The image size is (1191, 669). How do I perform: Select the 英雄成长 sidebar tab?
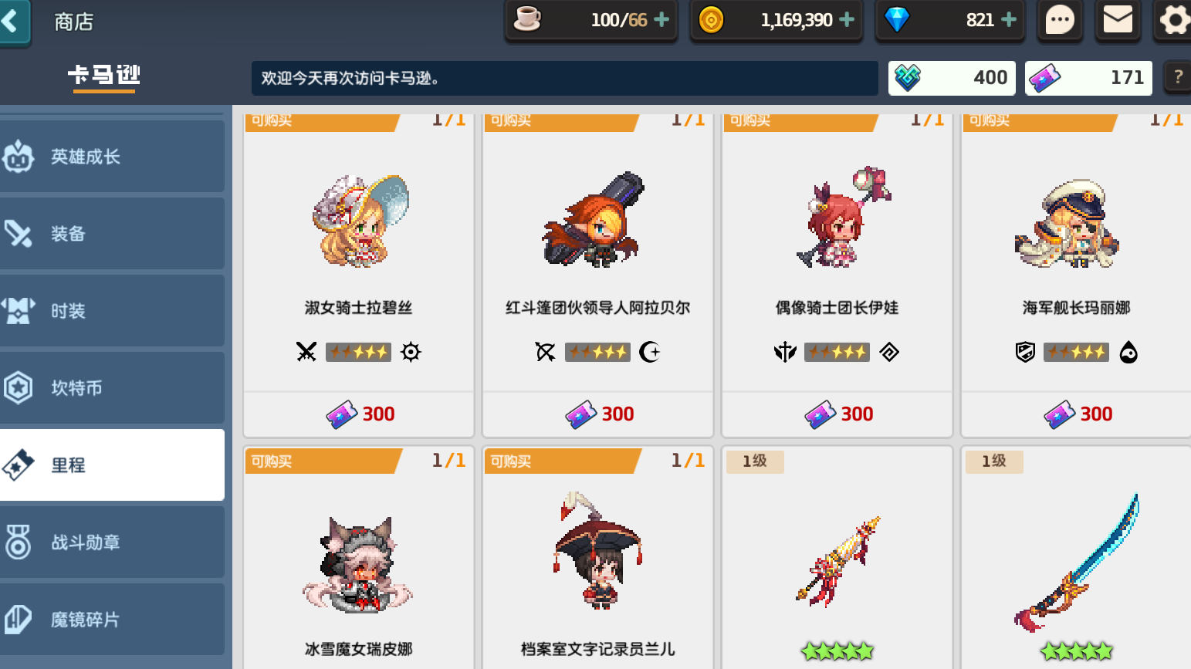pyautogui.click(x=112, y=157)
